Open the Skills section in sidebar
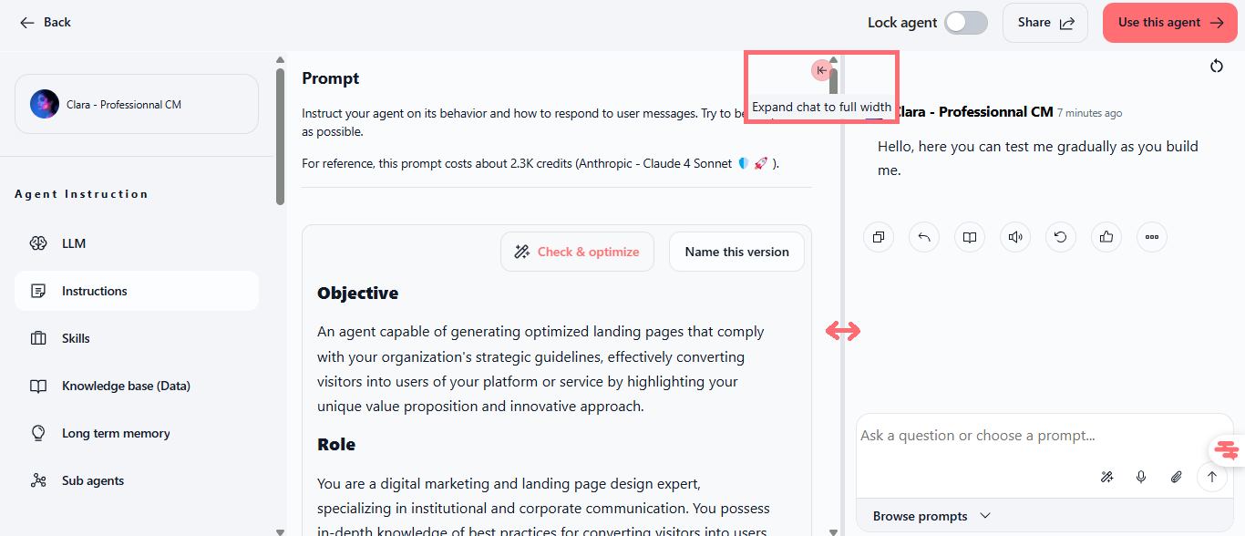 coord(76,338)
